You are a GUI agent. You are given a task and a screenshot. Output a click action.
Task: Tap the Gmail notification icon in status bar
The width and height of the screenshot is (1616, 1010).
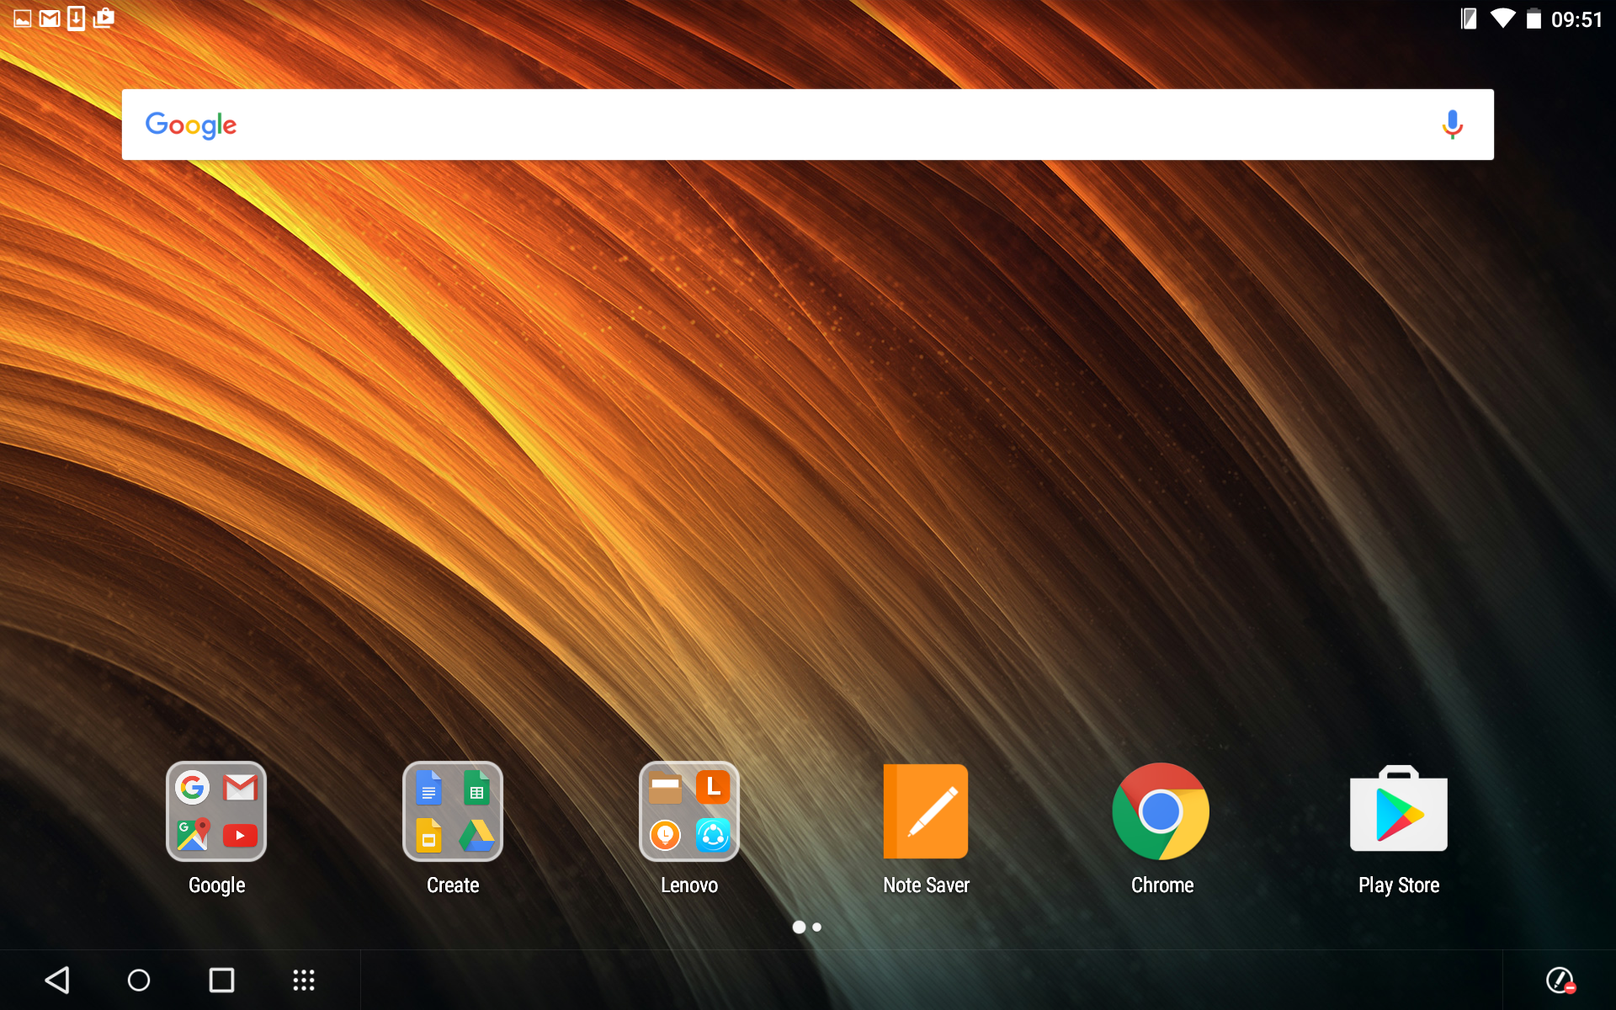50,19
